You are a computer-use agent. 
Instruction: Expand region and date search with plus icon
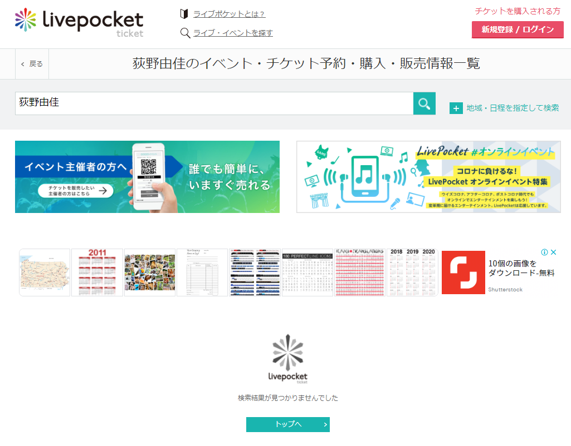(456, 108)
